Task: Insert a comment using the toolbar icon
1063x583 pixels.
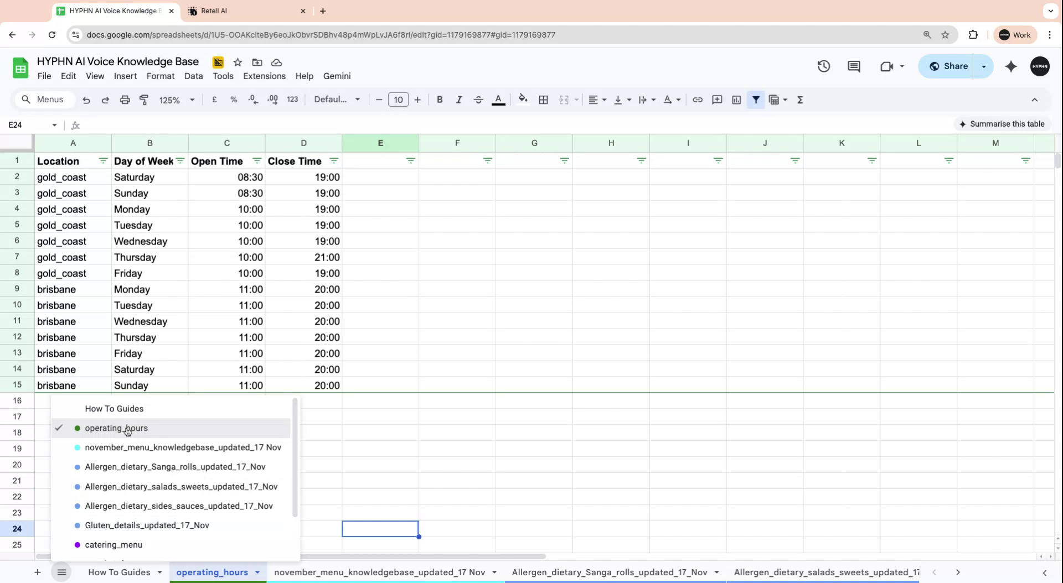Action: pyautogui.click(x=717, y=100)
